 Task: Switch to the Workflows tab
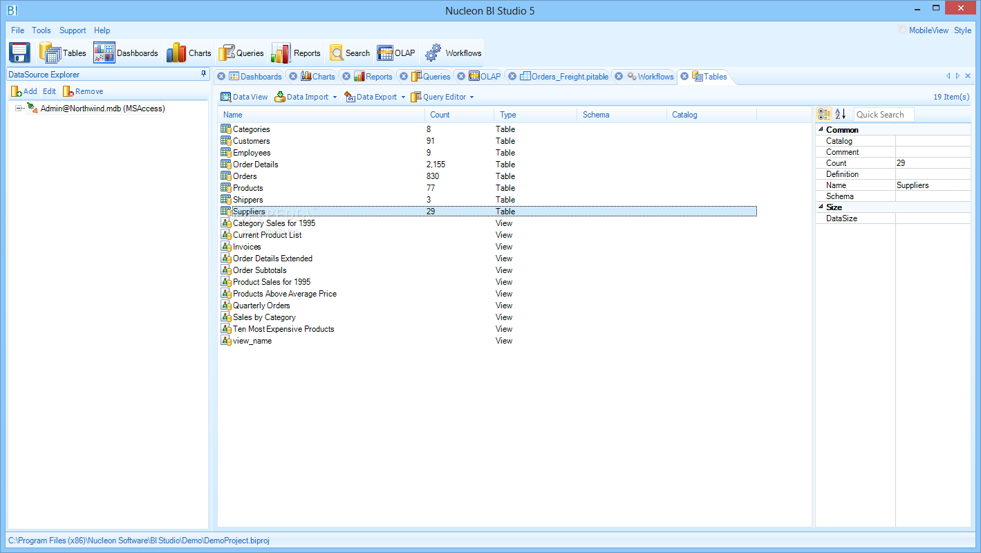(x=650, y=77)
